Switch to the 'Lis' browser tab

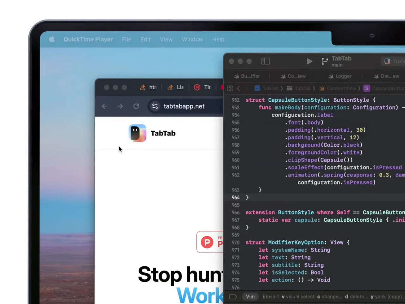[x=176, y=87]
